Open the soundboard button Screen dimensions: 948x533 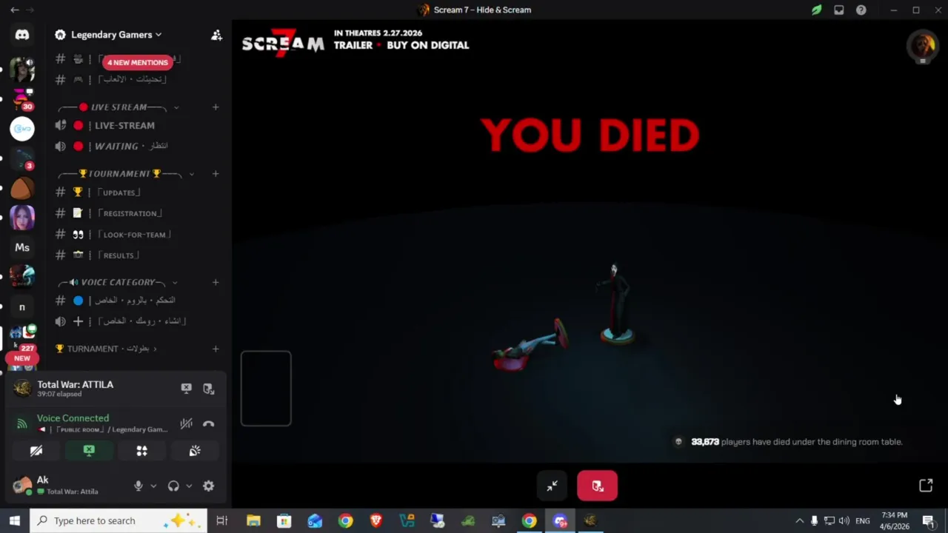point(195,451)
